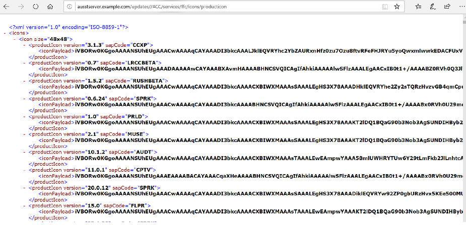Collapse the icon size 48x48 node
This screenshot has width=466, height=225.
(15, 39)
